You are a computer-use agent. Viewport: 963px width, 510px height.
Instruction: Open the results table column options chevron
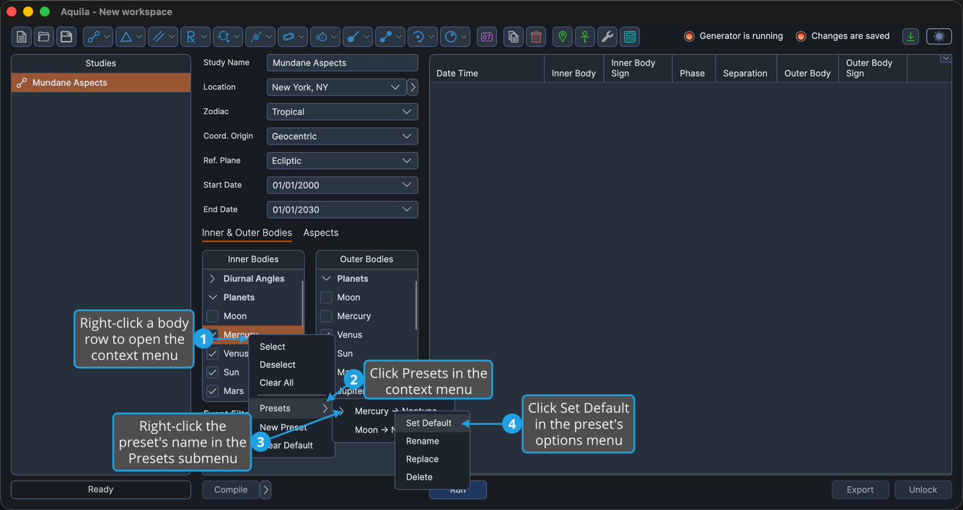pyautogui.click(x=946, y=59)
